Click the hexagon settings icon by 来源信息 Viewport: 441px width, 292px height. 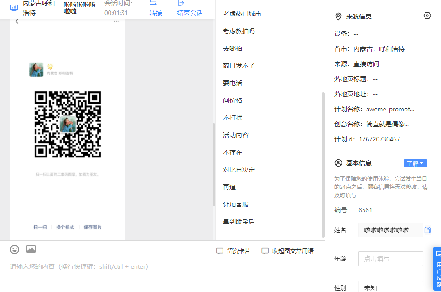427,16
